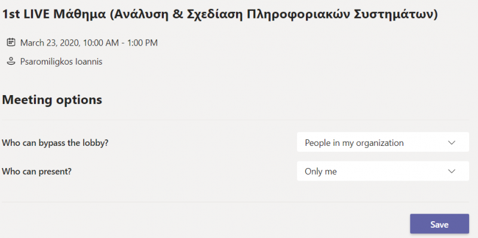Image resolution: width=478 pixels, height=238 pixels.
Task: Open the 'Only me' presenter dropdown
Action: click(383, 171)
